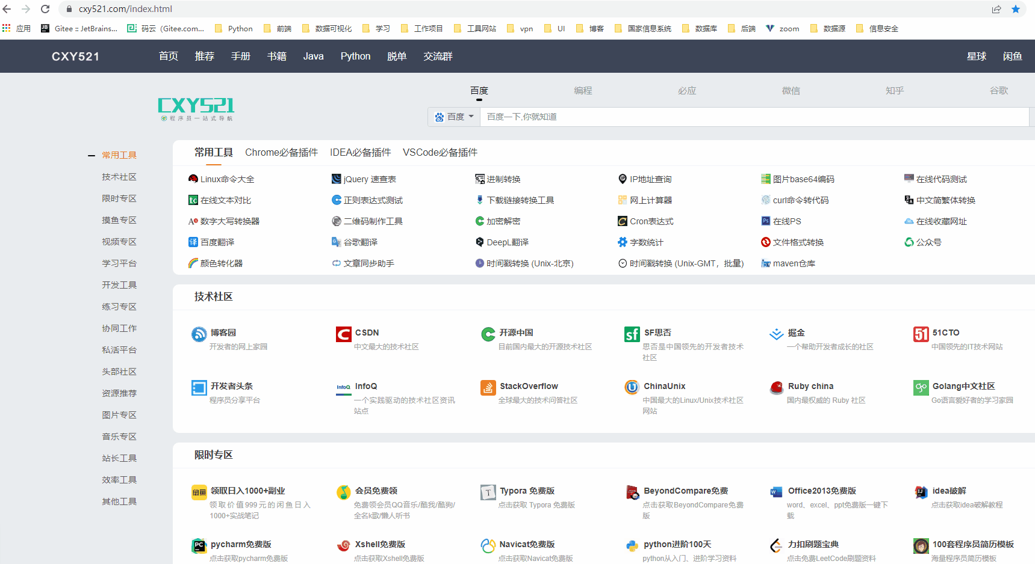Screen dimensions: 1035x564
Task: Click the Typora 免费版 icon
Action: tap(488, 492)
